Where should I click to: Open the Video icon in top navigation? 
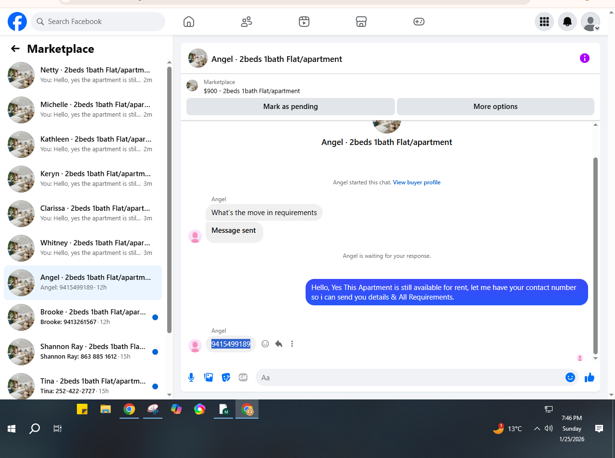pos(304,22)
